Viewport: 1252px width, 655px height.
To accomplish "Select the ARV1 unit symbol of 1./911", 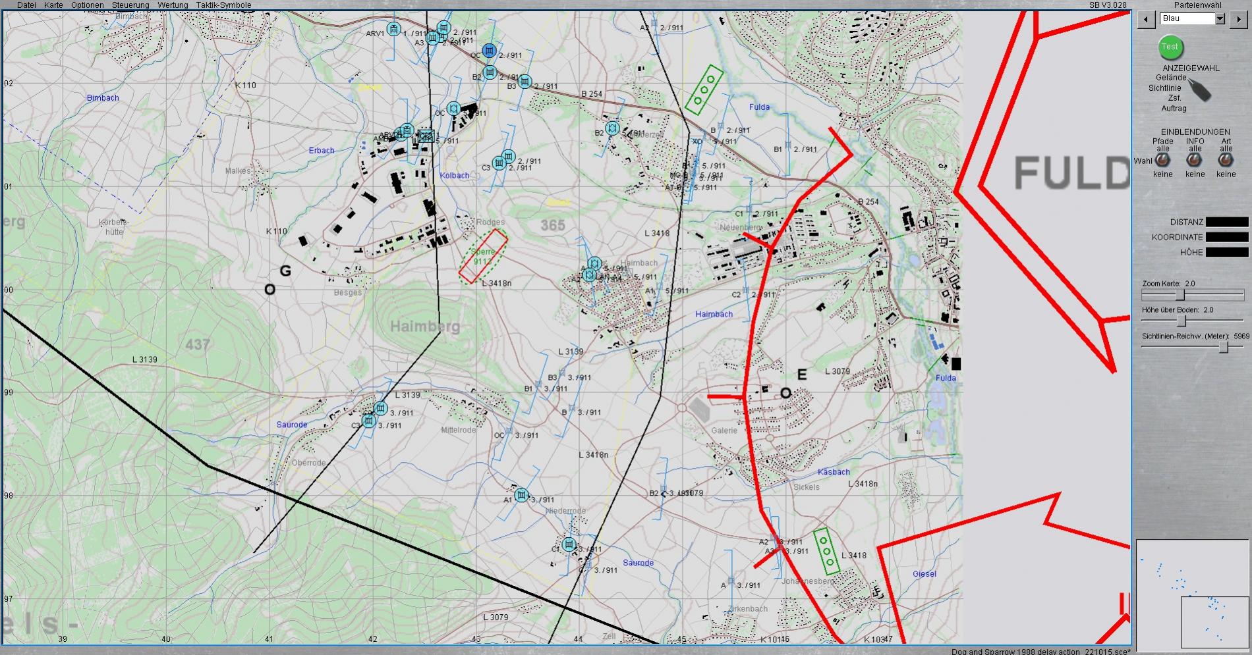I will (394, 28).
